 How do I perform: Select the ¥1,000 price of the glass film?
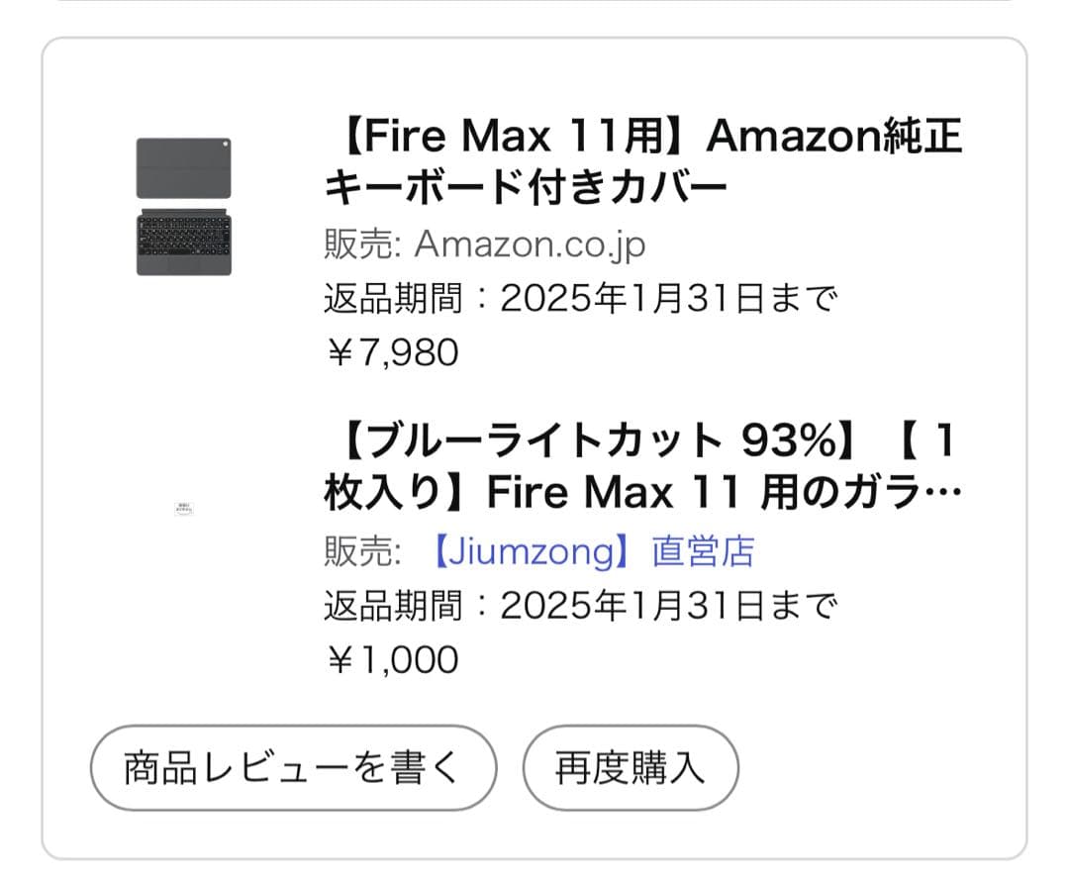tap(393, 658)
